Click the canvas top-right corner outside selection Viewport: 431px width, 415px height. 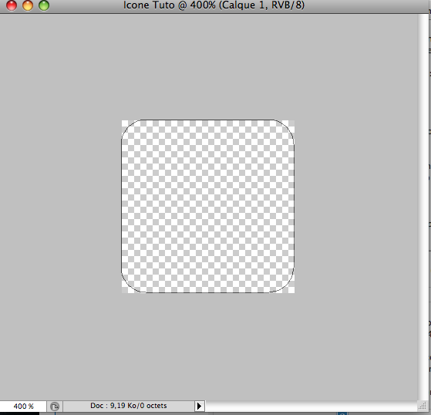(292, 123)
